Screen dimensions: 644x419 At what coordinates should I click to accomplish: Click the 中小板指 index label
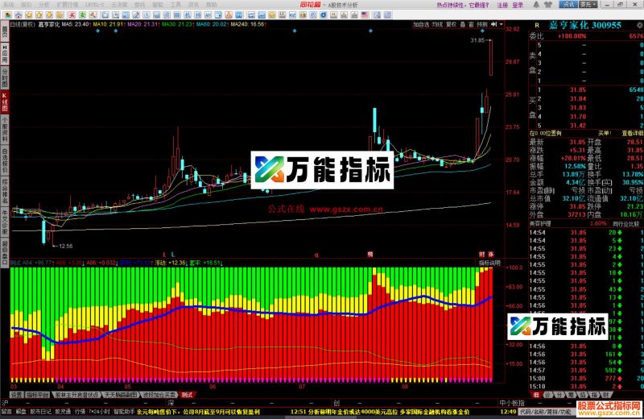click(512, 403)
